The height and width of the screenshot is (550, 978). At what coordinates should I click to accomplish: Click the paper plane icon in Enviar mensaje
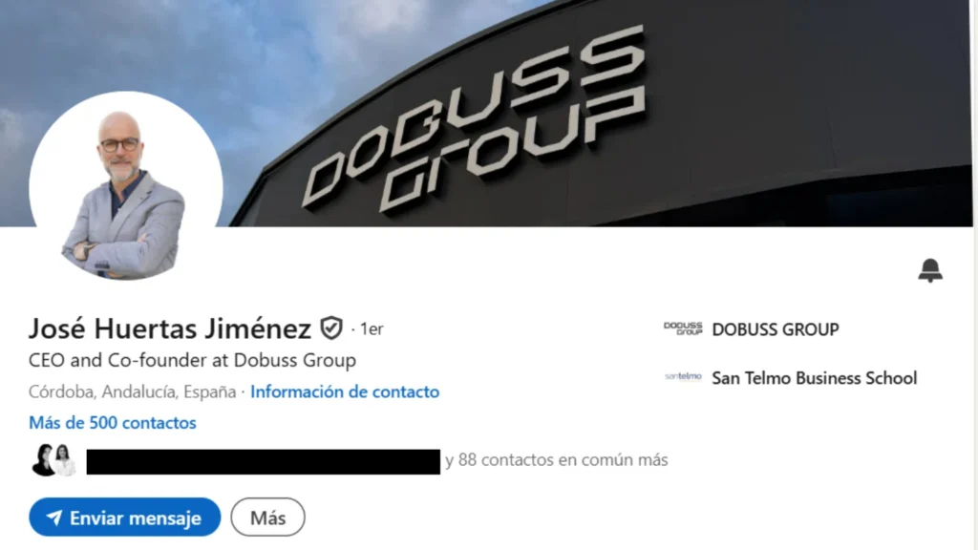click(54, 518)
